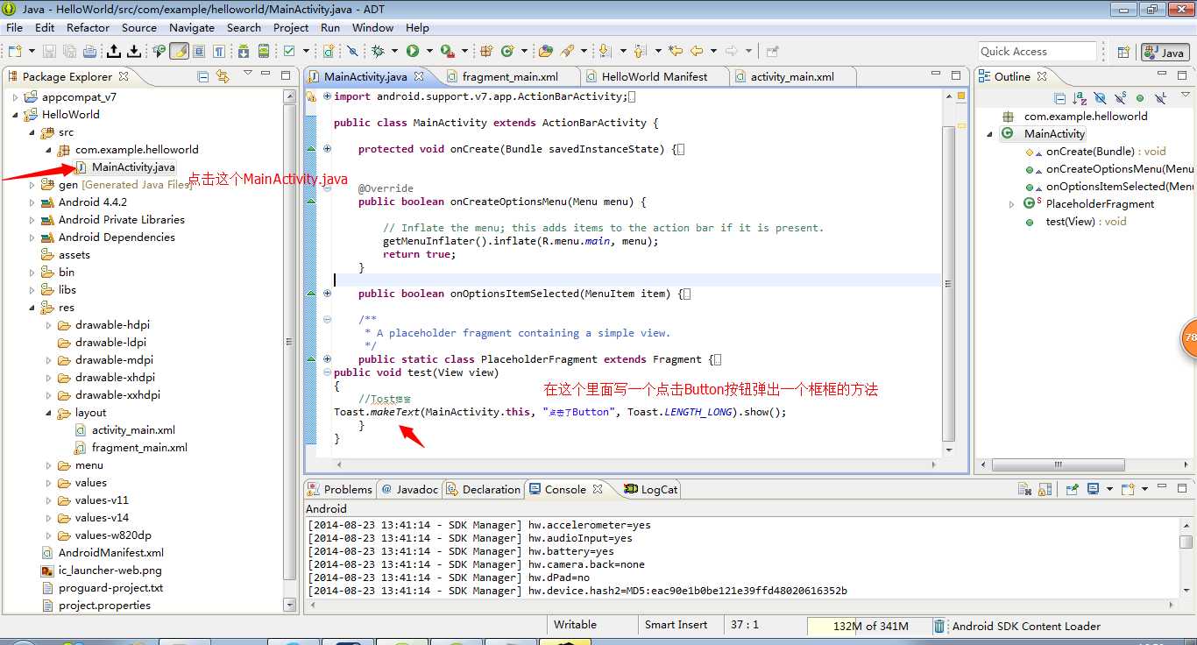Image resolution: width=1197 pixels, height=645 pixels.
Task: Open the Run button dropdown arrow
Action: click(429, 51)
